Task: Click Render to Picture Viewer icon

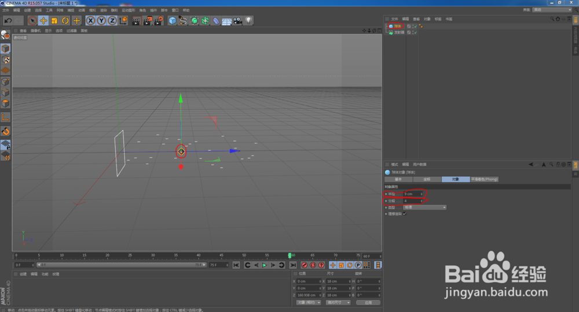Action: click(x=147, y=21)
